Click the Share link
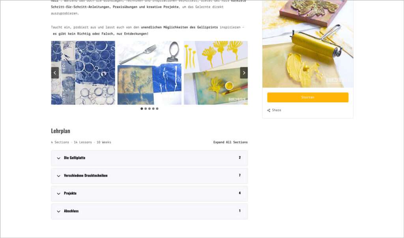 coord(274,110)
